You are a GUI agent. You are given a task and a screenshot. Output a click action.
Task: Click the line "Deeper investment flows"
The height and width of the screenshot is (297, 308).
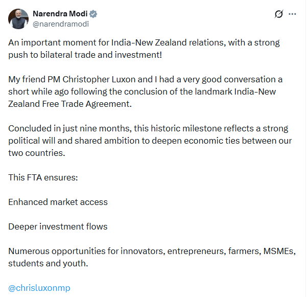pyautogui.click(x=58, y=226)
